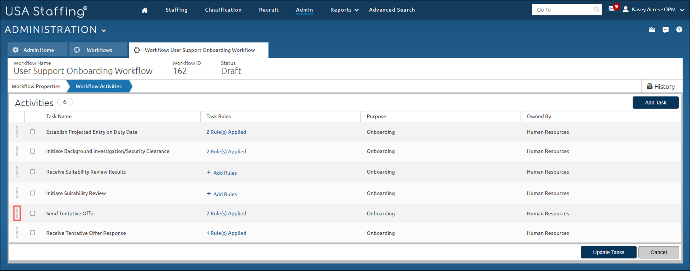Go to the Workflow Activities step

point(99,86)
